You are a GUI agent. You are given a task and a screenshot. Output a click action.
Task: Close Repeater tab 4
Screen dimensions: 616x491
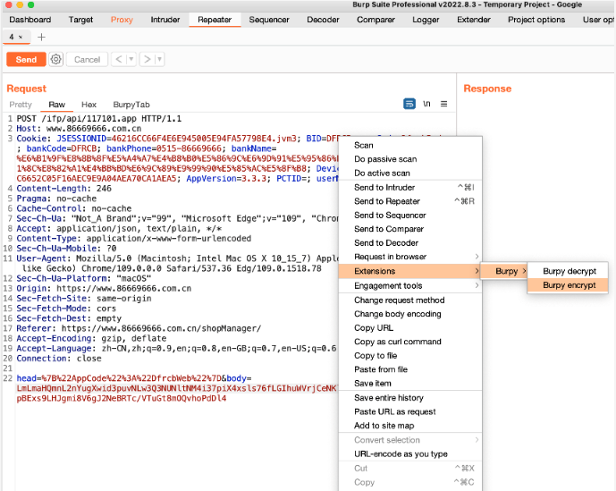21,37
